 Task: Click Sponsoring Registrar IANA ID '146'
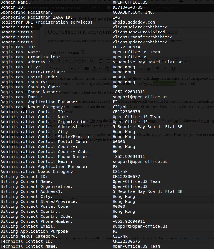tap(116, 17)
